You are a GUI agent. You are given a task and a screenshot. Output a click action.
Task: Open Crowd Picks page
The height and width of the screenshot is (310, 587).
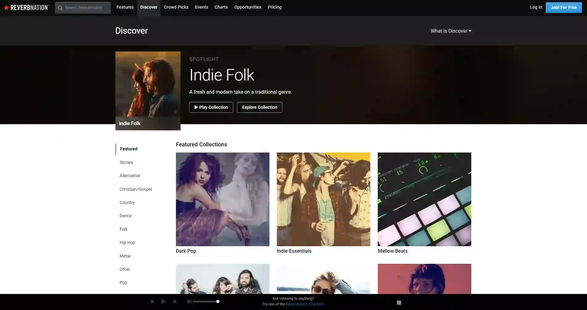coord(176,7)
